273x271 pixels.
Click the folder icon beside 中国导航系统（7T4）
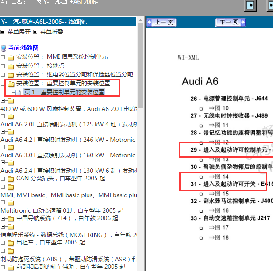11,218
